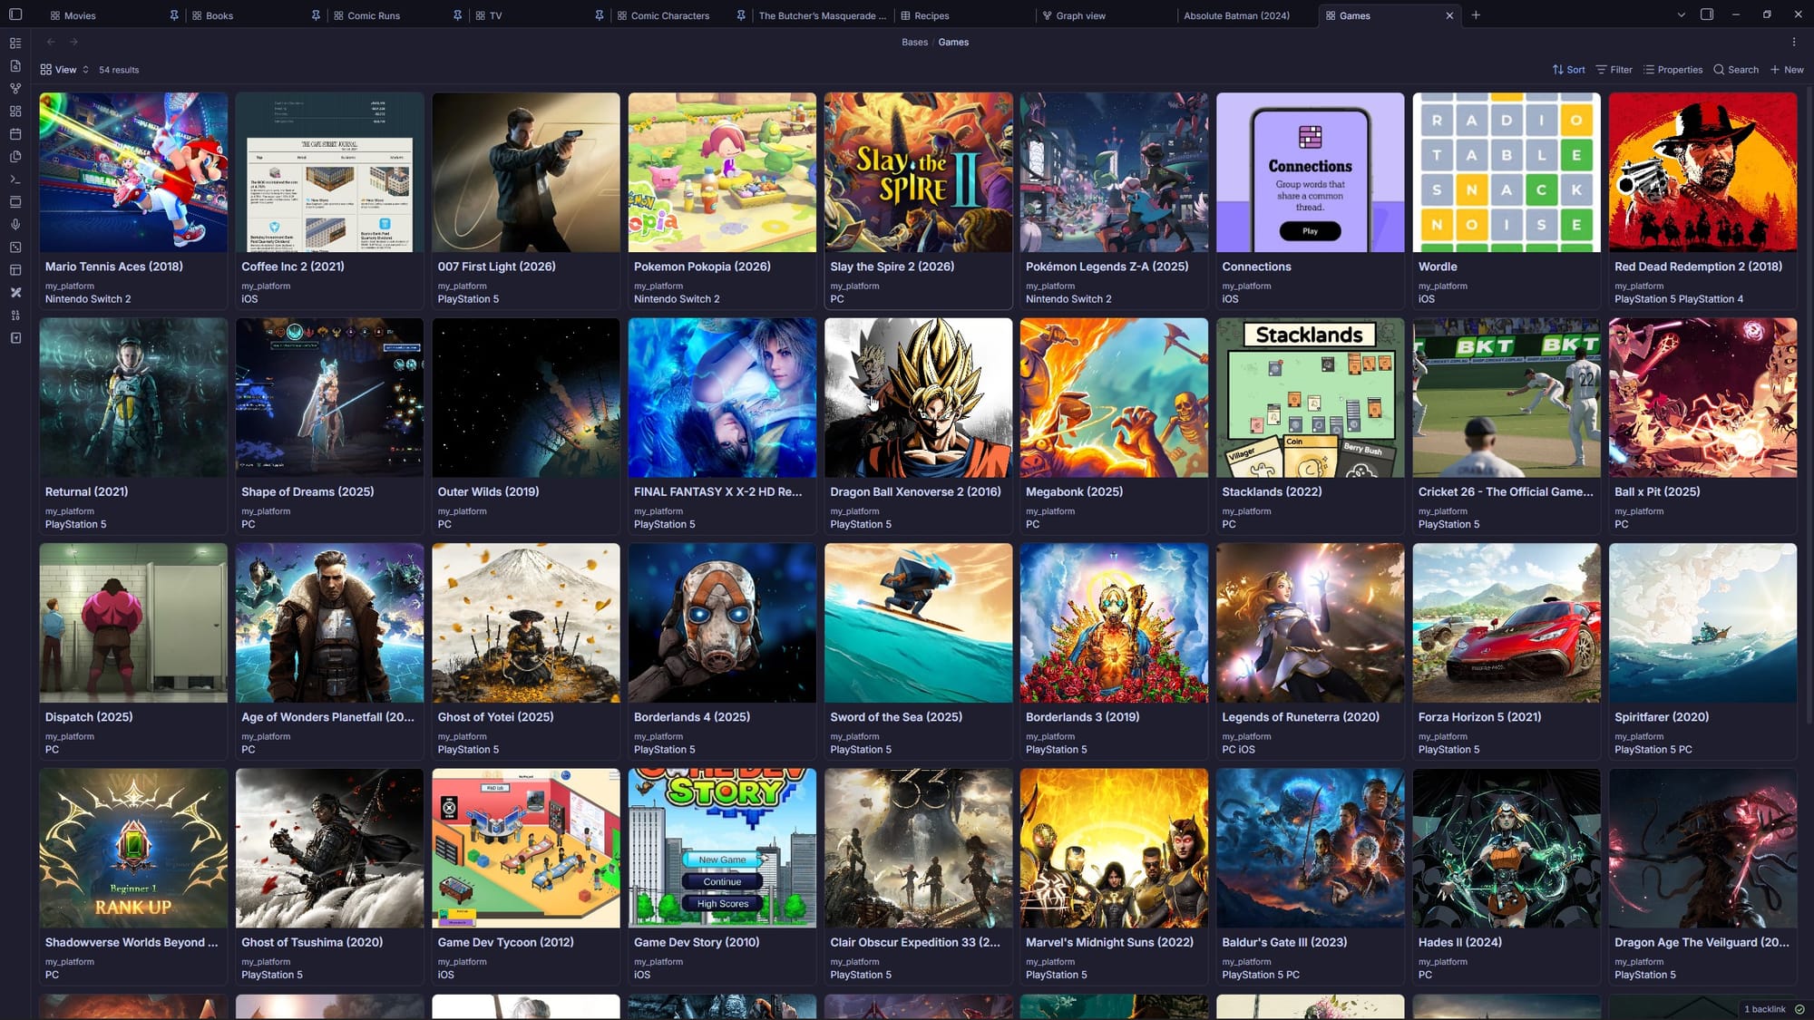Open the Properties settings
This screenshot has height=1020, width=1814.
(1673, 70)
